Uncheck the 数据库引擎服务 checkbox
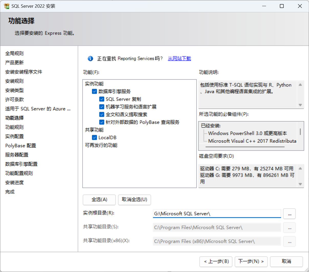This screenshot has width=309, height=272. 94,91
